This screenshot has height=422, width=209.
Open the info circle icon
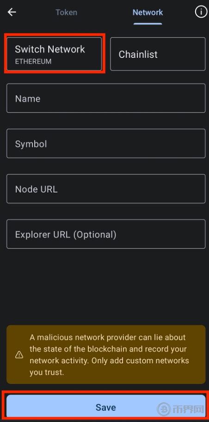pyautogui.click(x=201, y=12)
